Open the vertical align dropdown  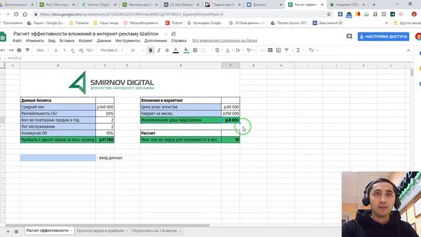point(229,50)
